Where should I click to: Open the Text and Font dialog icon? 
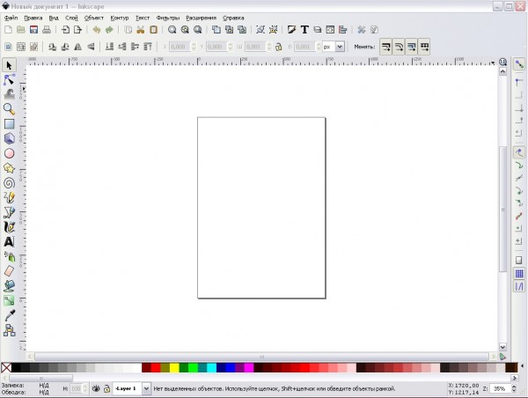pyautogui.click(x=304, y=30)
